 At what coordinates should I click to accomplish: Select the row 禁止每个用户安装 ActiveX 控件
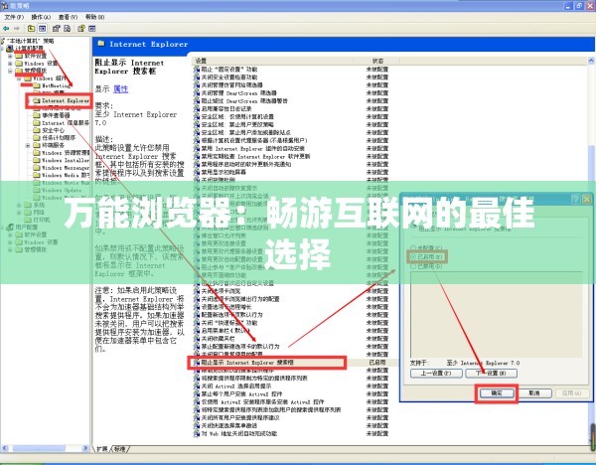tap(296, 393)
